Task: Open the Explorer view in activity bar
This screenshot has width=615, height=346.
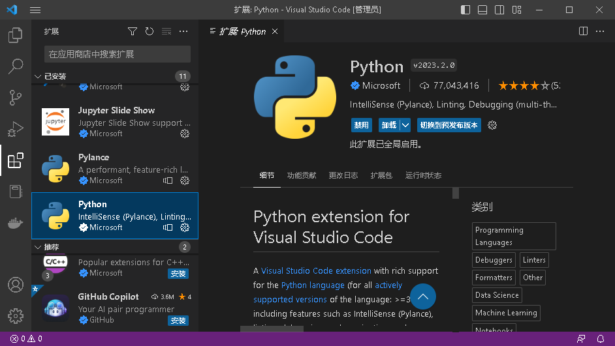Action: (x=15, y=35)
